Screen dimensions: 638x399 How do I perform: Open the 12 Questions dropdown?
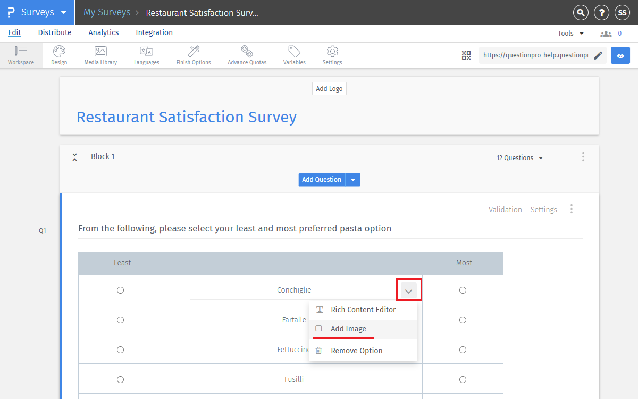[x=519, y=157]
